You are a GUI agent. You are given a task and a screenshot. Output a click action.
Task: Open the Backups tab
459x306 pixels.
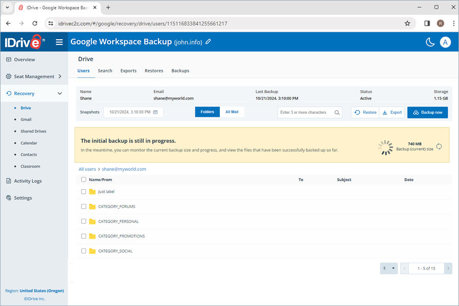coord(181,70)
